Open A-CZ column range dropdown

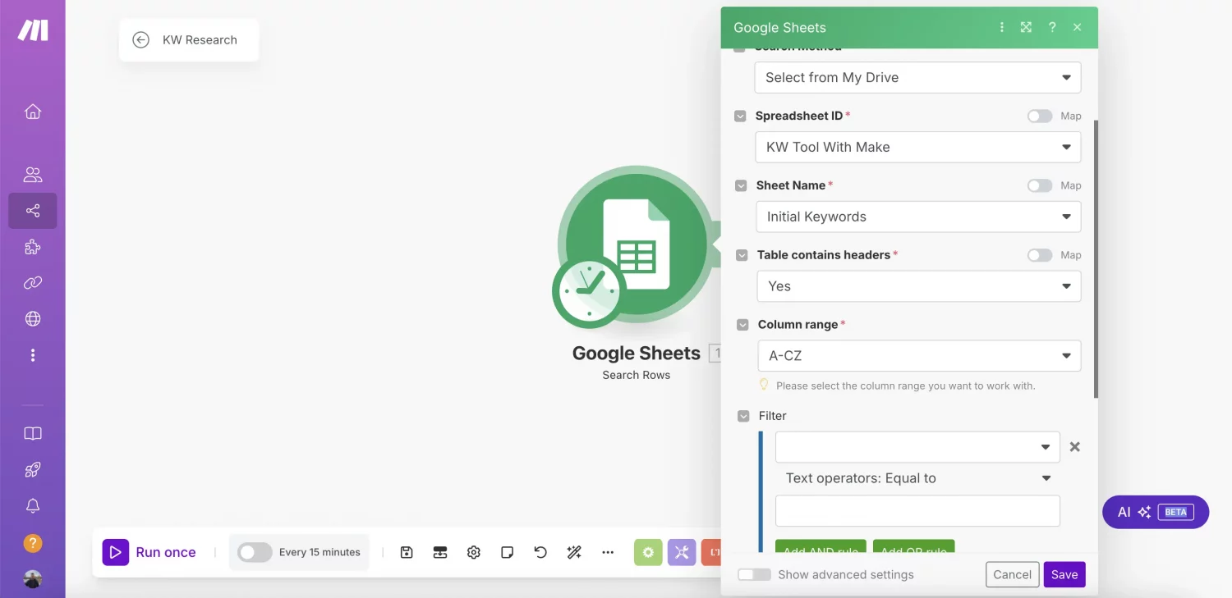coord(919,356)
